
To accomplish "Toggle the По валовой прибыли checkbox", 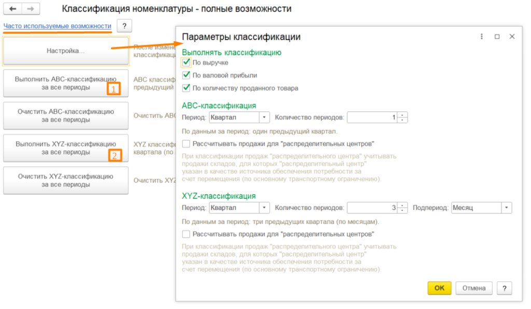I will point(186,75).
